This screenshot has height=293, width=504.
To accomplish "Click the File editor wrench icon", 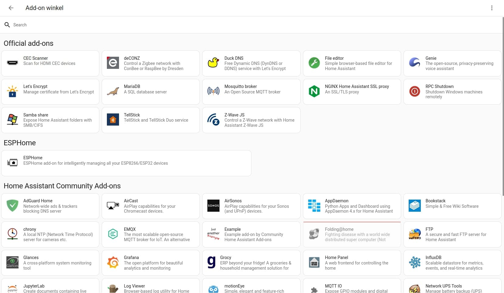I will click(314, 63).
